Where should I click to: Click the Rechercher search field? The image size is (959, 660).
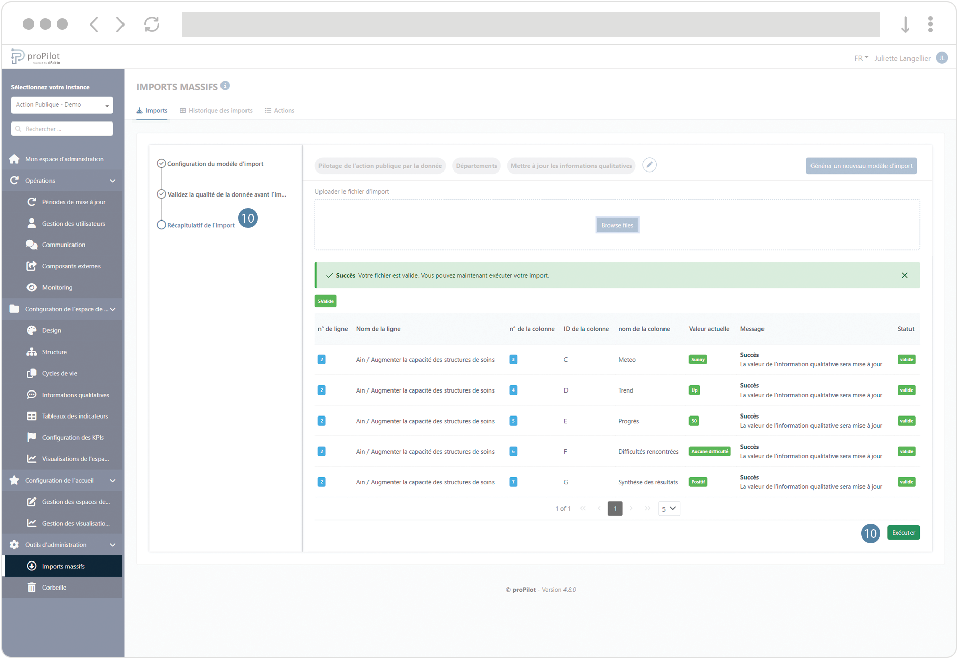point(62,129)
